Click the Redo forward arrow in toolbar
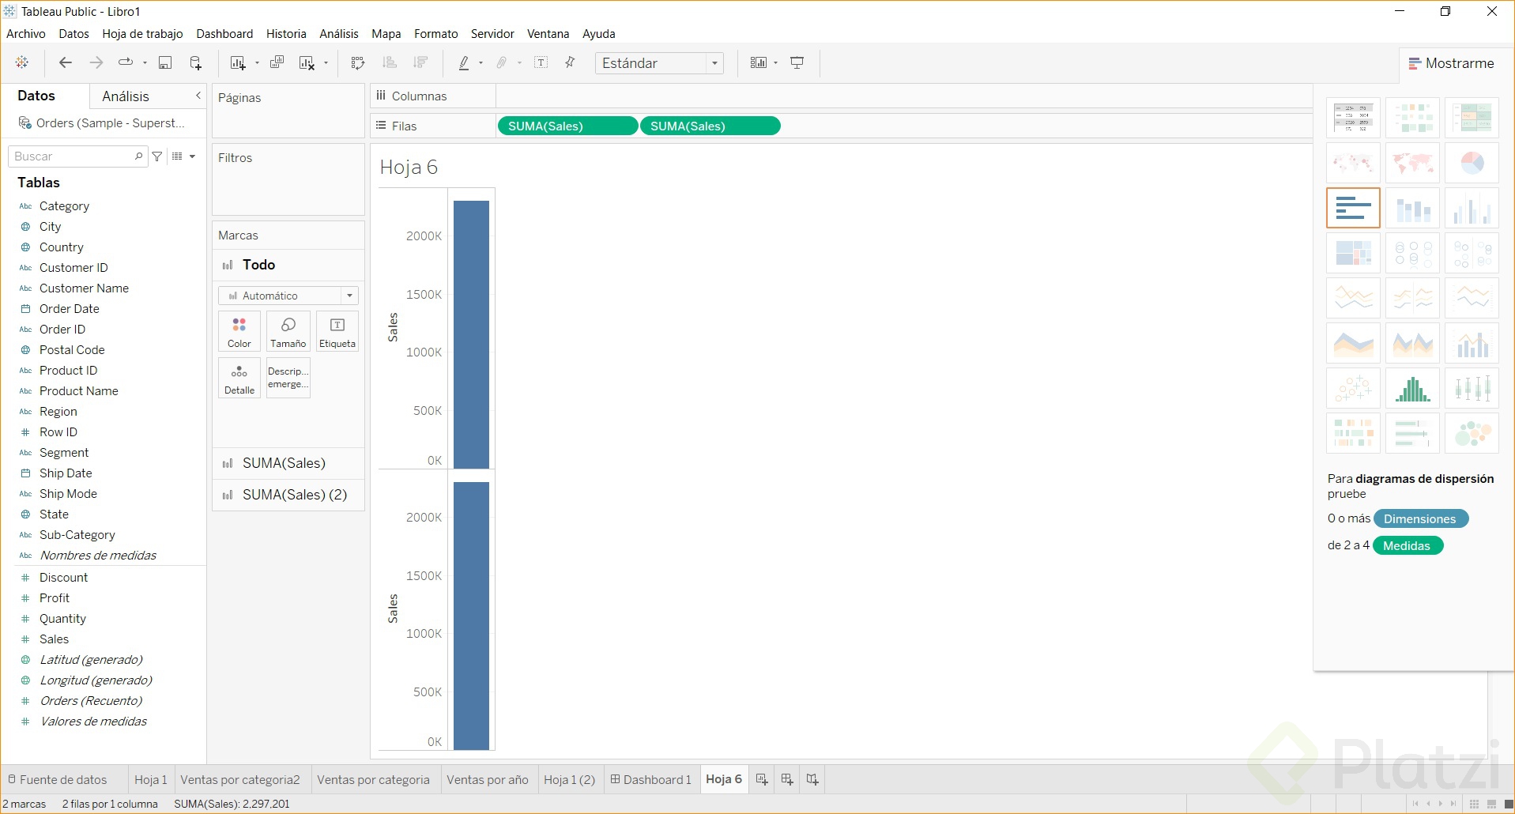The width and height of the screenshot is (1515, 814). tap(96, 63)
